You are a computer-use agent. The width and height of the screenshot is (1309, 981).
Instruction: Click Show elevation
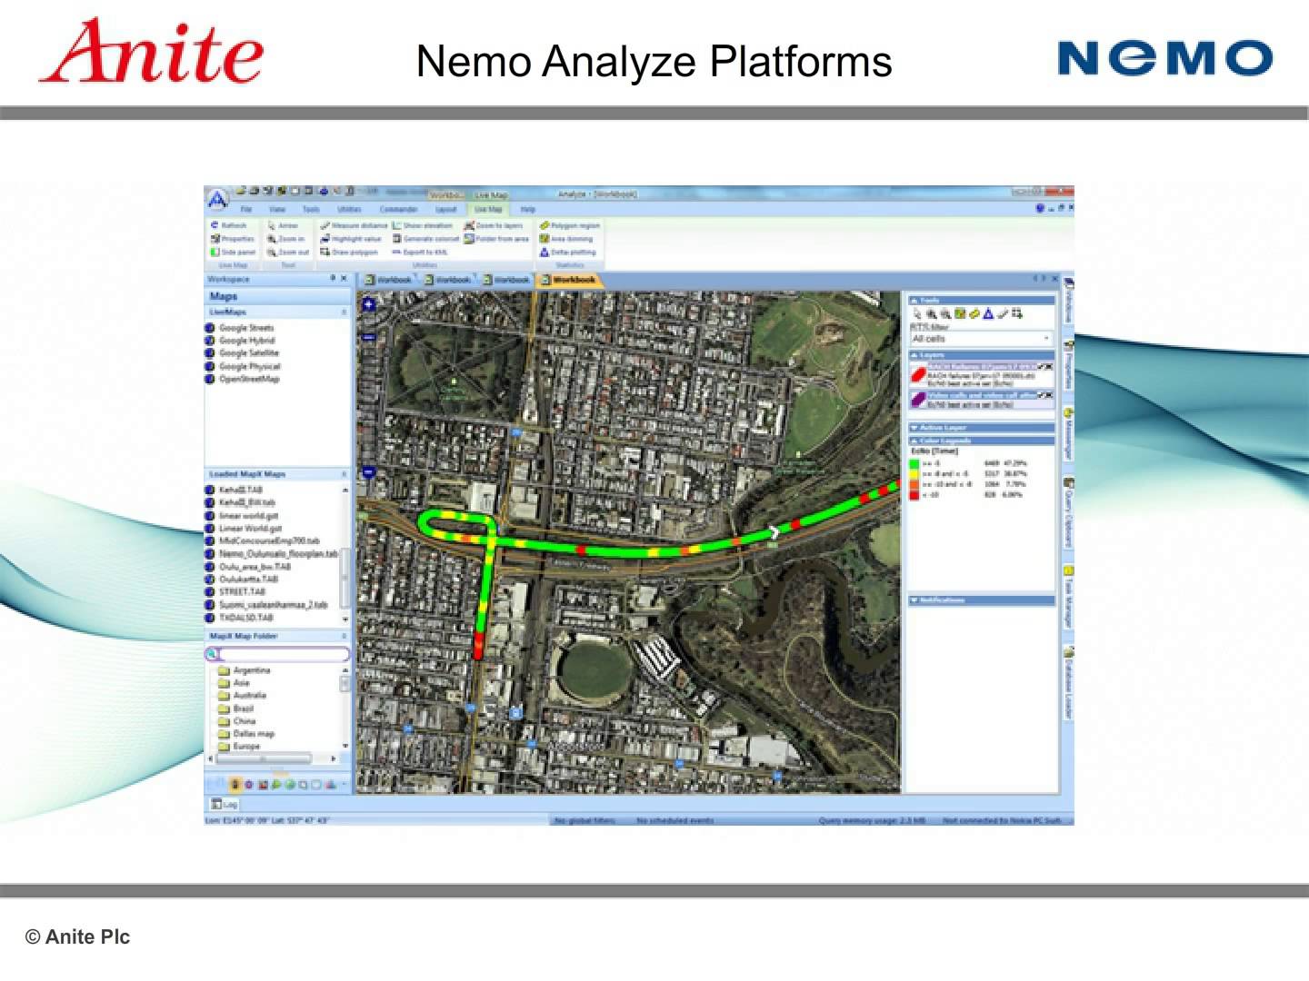422,225
